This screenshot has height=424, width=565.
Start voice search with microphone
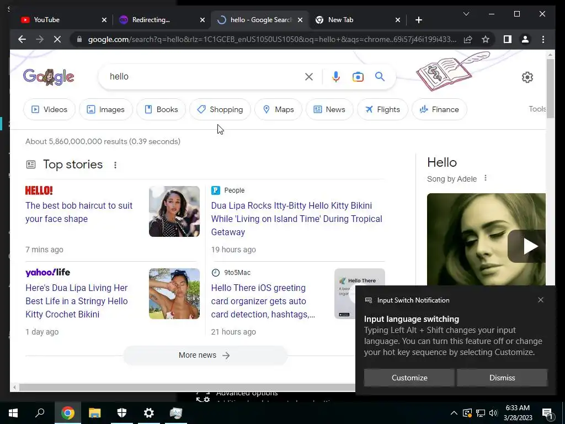click(336, 76)
